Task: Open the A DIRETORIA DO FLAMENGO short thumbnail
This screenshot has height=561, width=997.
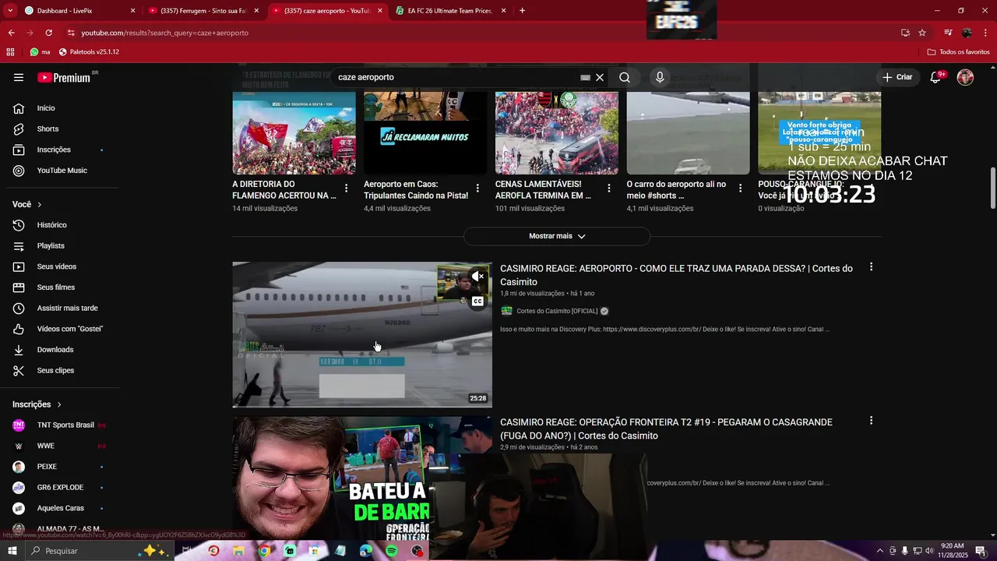Action: (294, 132)
